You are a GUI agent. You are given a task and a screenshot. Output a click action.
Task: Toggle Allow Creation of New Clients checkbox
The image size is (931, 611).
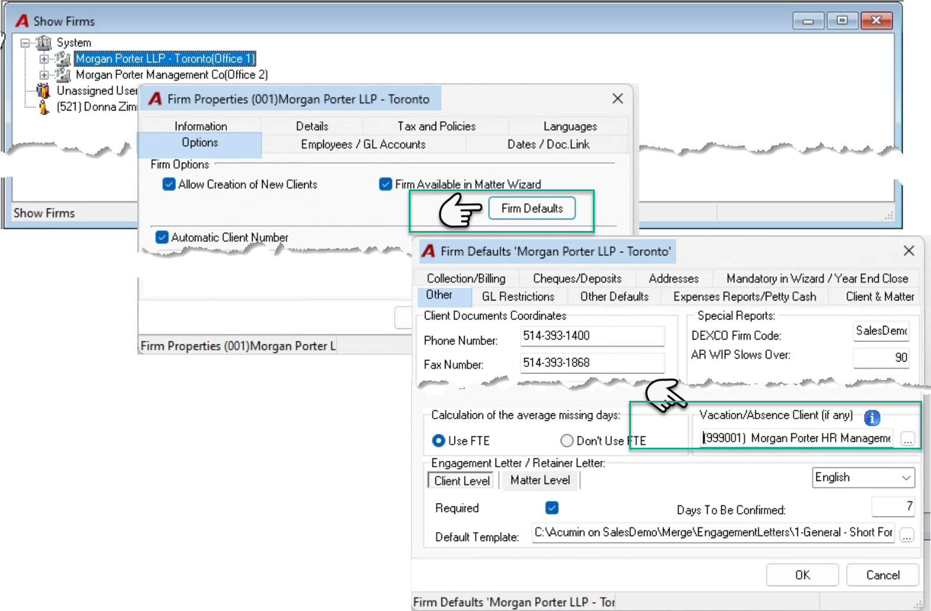[x=169, y=185]
